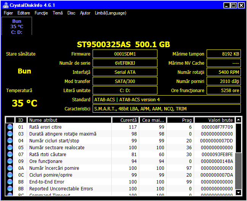Click raw value 0000093FE8FE

tap(217, 154)
